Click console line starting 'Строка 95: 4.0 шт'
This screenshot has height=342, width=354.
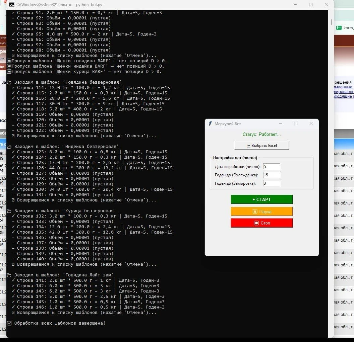pyautogui.click(x=84, y=34)
